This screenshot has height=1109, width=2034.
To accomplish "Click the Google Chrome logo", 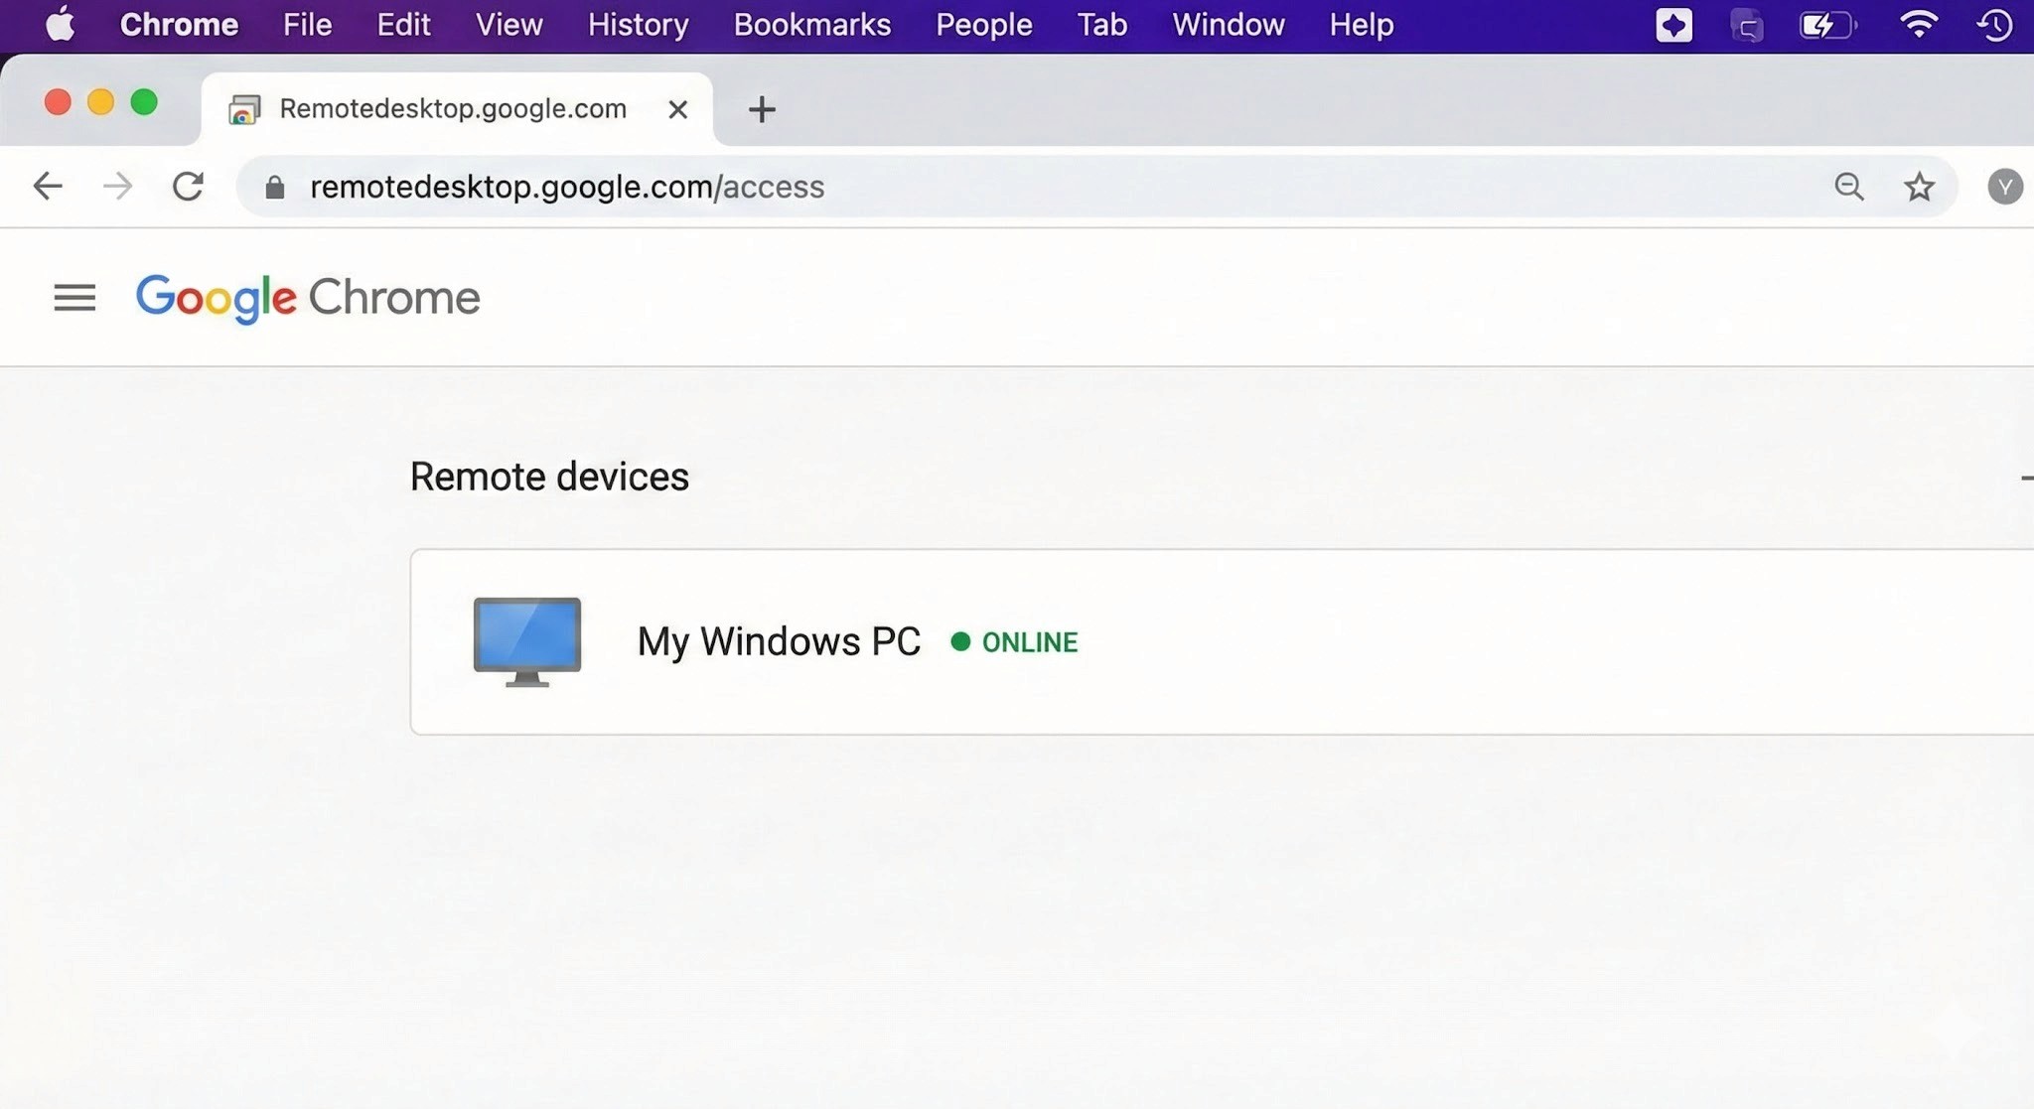I will click(x=308, y=297).
